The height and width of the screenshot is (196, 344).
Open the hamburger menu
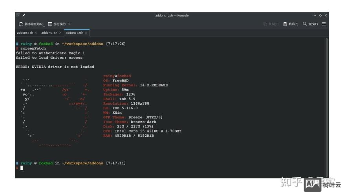[x=324, y=24]
